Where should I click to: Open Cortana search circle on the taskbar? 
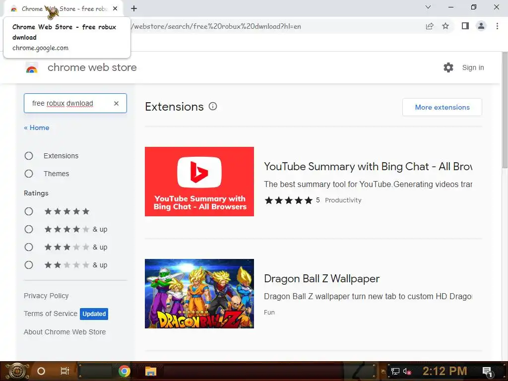click(x=41, y=371)
